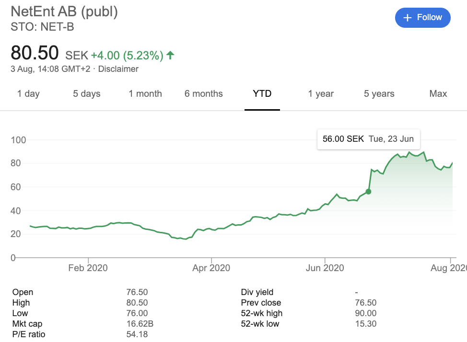The width and height of the screenshot is (467, 342).
Task: Click the 3 Aug, 14:08 GMT+2 timestamp
Action: click(x=50, y=69)
